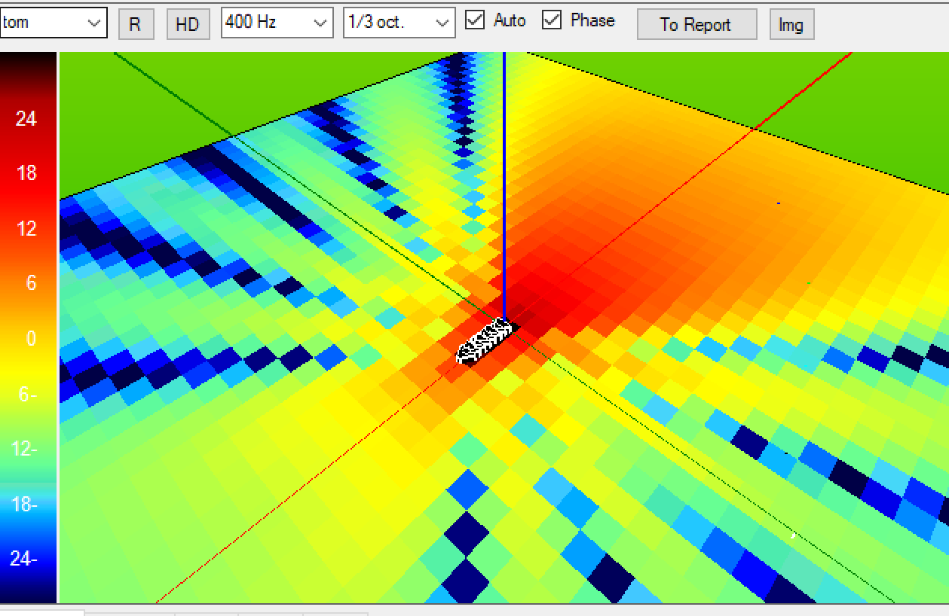This screenshot has width=949, height=616.
Task: Click the blue vertical measurement axis line
Action: (504, 188)
